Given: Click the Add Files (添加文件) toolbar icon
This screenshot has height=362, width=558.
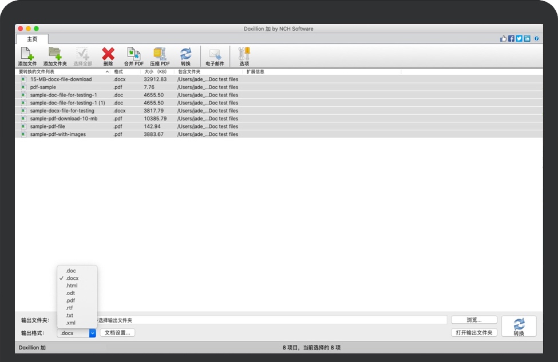Looking at the screenshot, I should (27, 55).
